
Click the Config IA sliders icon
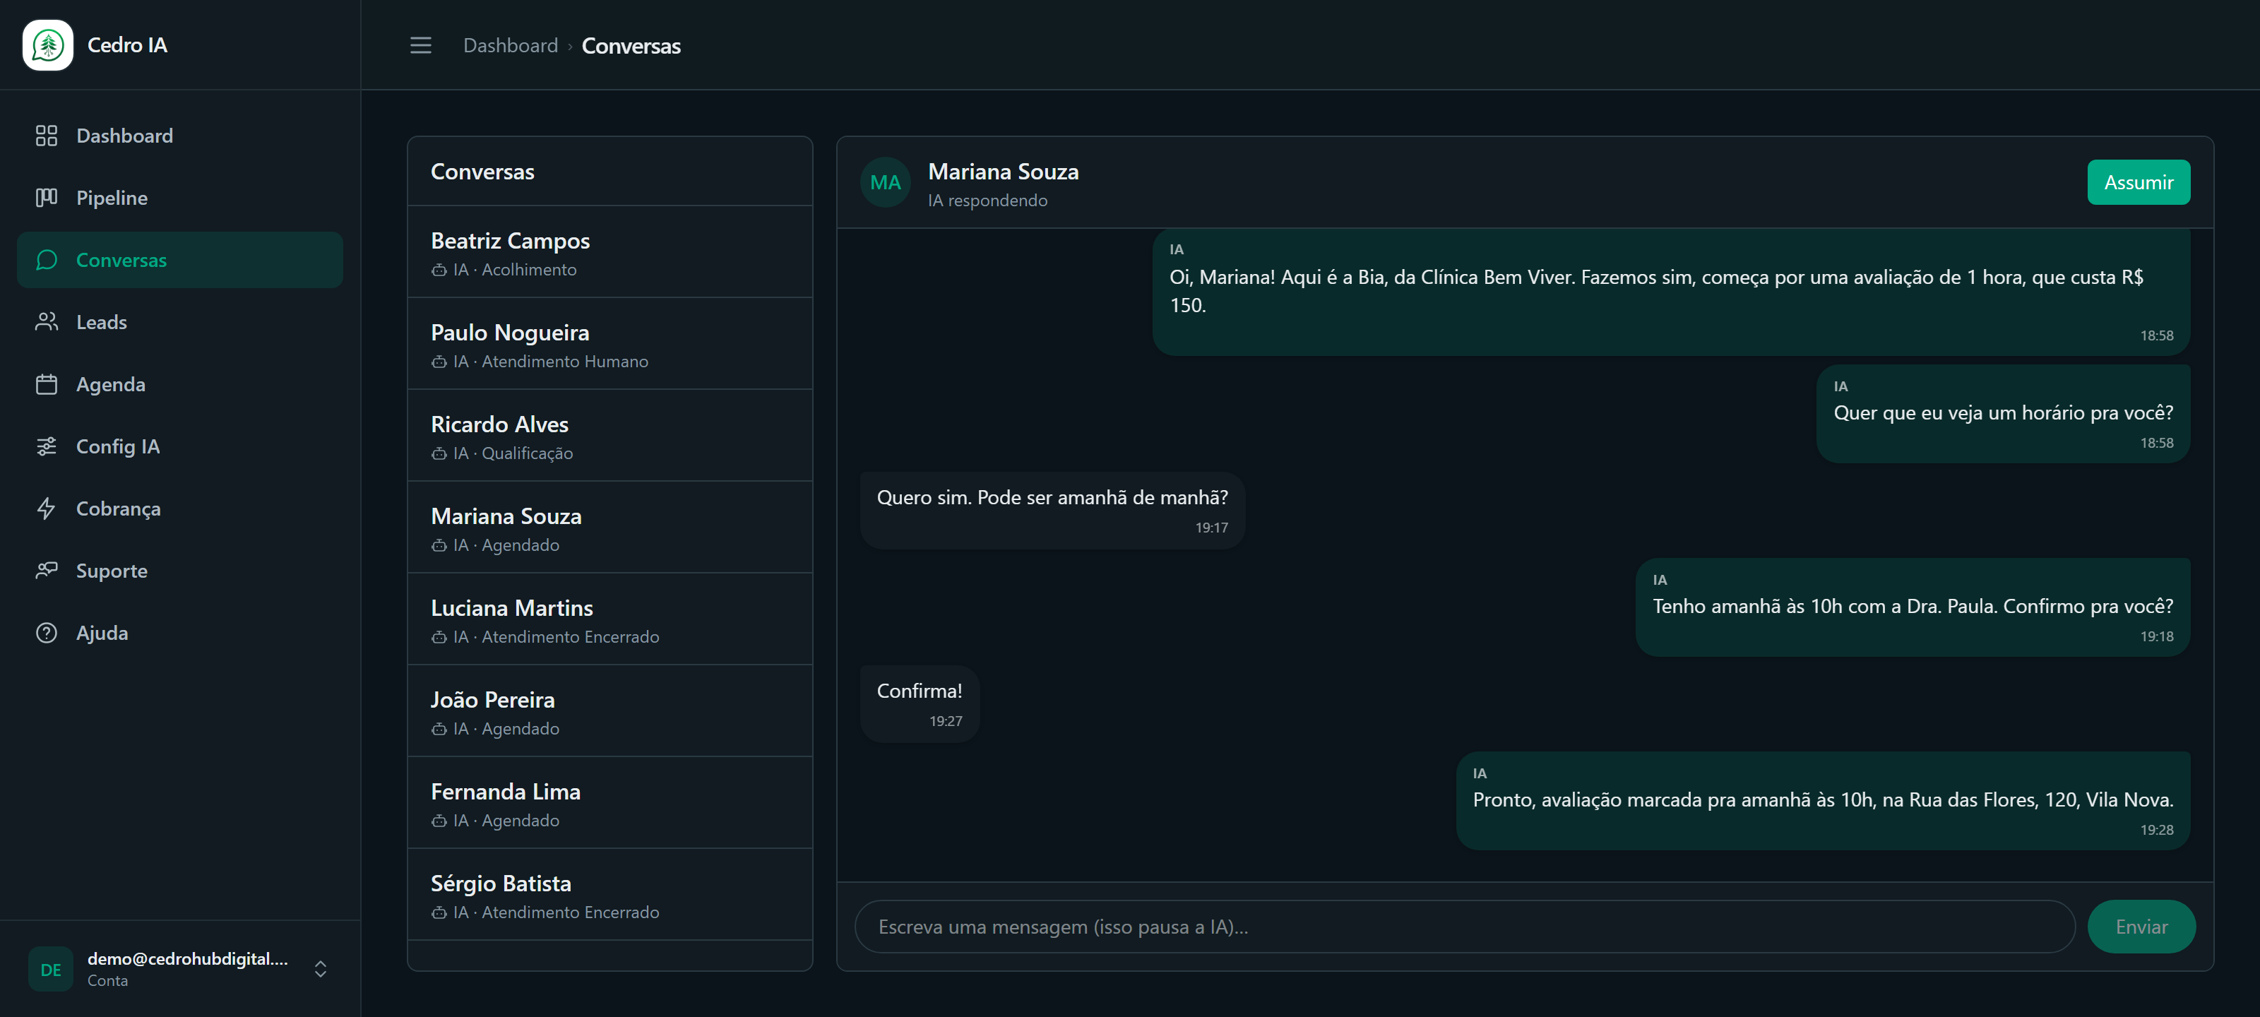point(47,446)
